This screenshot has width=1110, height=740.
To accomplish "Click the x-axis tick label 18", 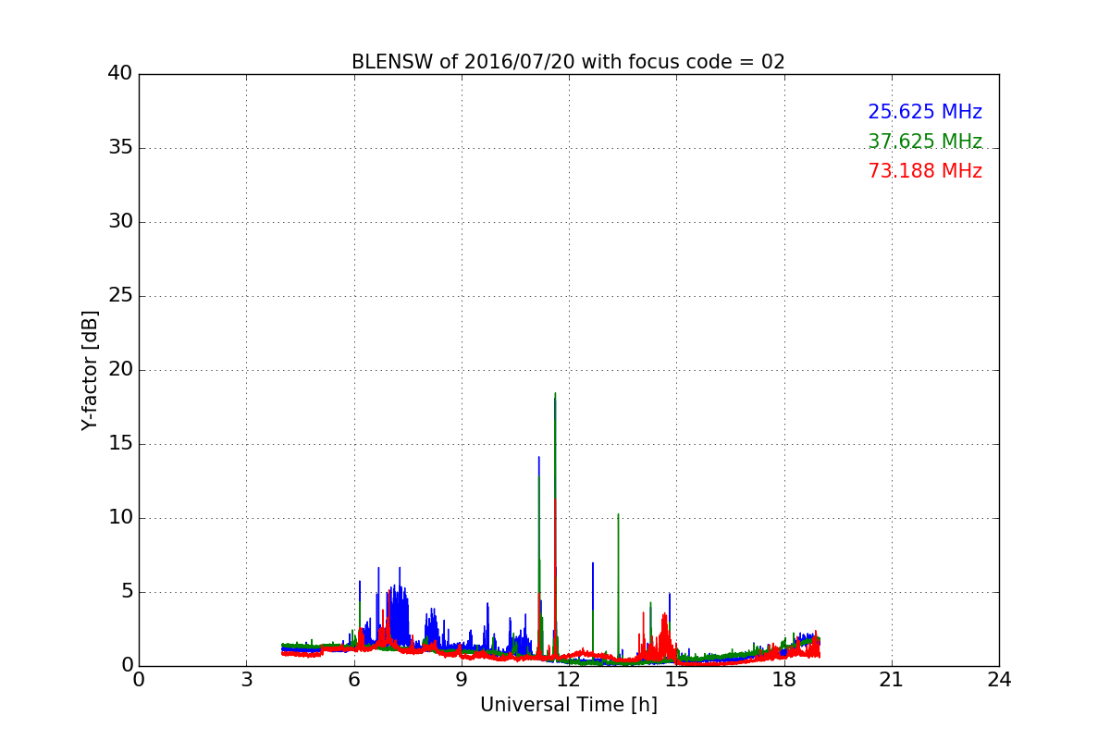I will point(784,679).
